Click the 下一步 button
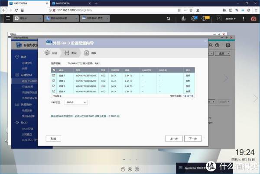Image resolution: width=260 pixels, height=174 pixels. point(193,139)
